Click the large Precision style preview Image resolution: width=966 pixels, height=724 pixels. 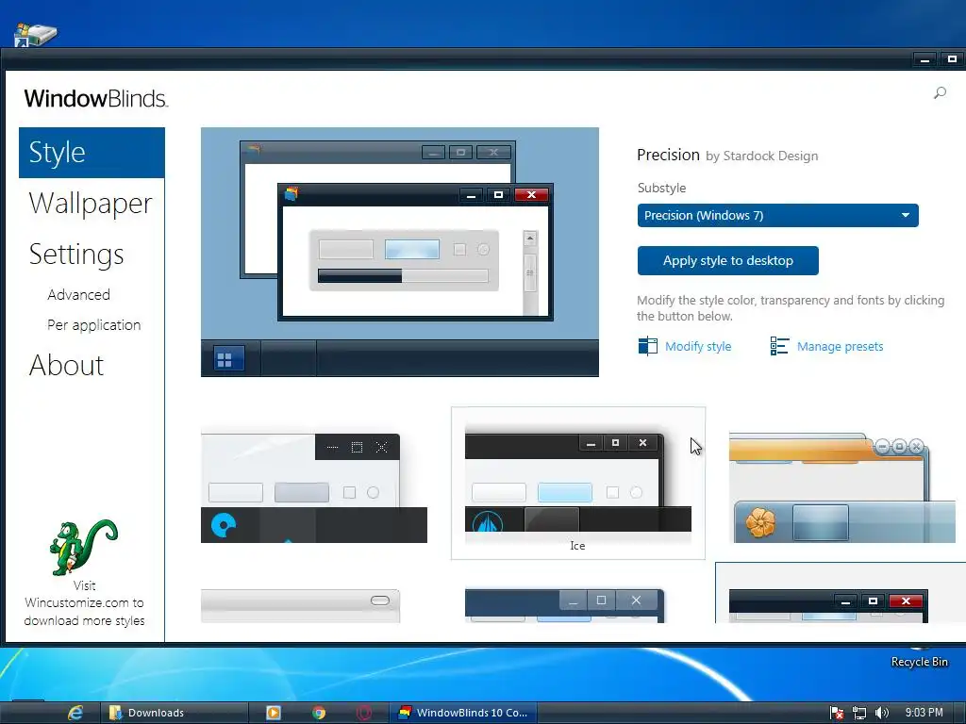click(x=400, y=252)
